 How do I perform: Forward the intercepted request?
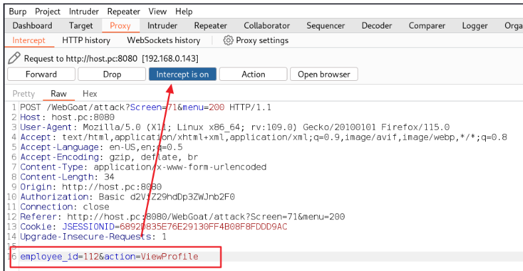pyautogui.click(x=41, y=74)
